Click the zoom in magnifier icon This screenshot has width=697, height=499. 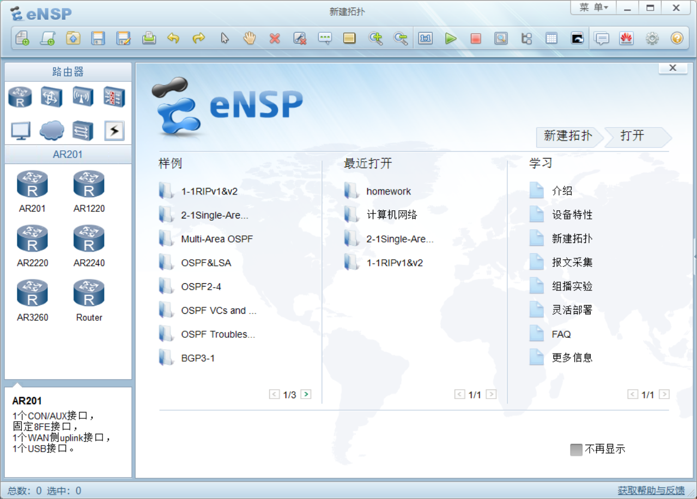[375, 38]
